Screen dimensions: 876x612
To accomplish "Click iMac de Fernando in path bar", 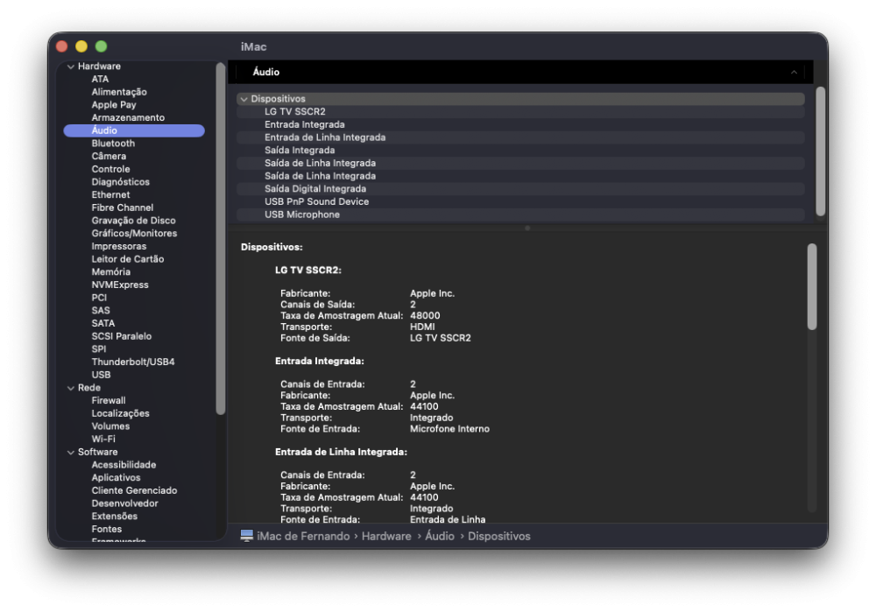I will 303,536.
